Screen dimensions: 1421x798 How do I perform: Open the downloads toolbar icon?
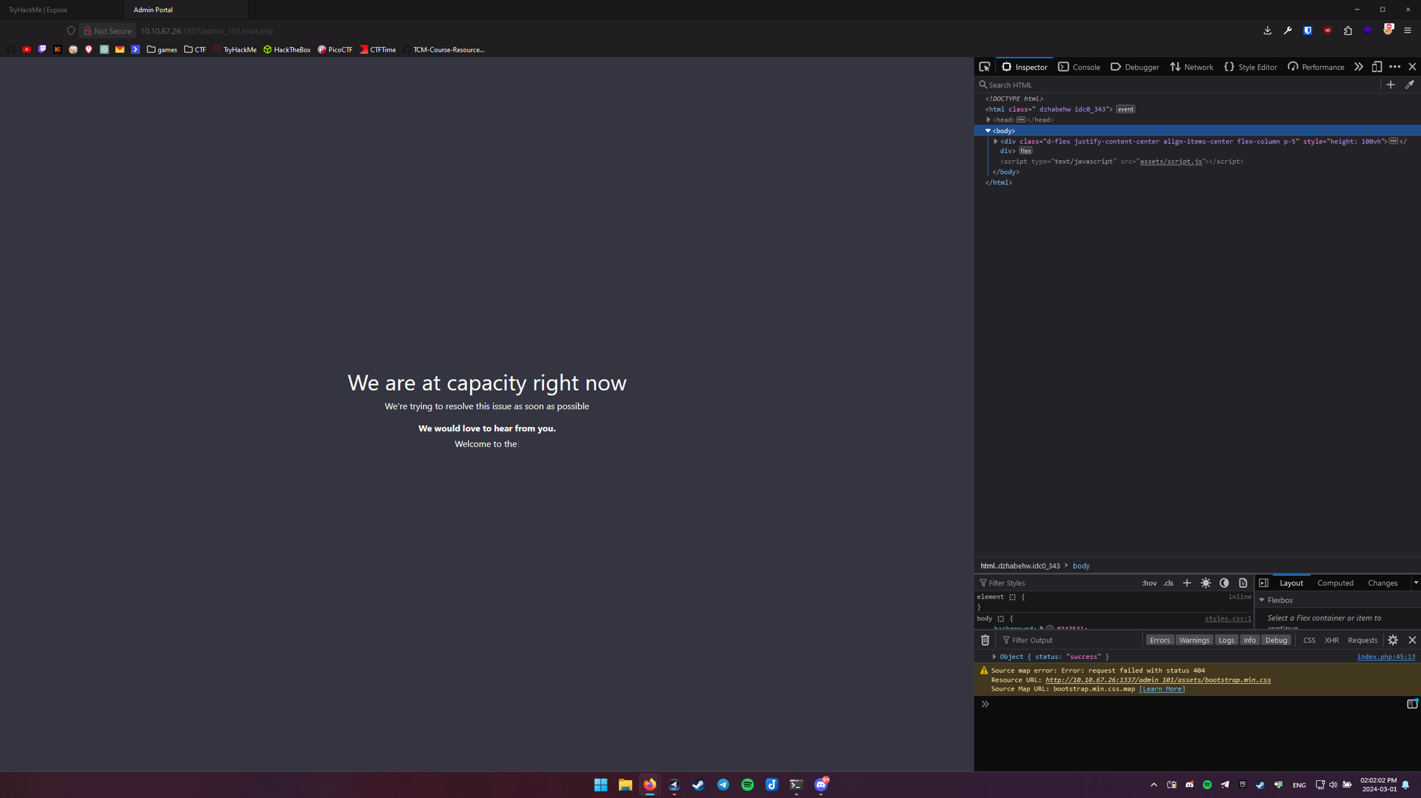coord(1267,31)
